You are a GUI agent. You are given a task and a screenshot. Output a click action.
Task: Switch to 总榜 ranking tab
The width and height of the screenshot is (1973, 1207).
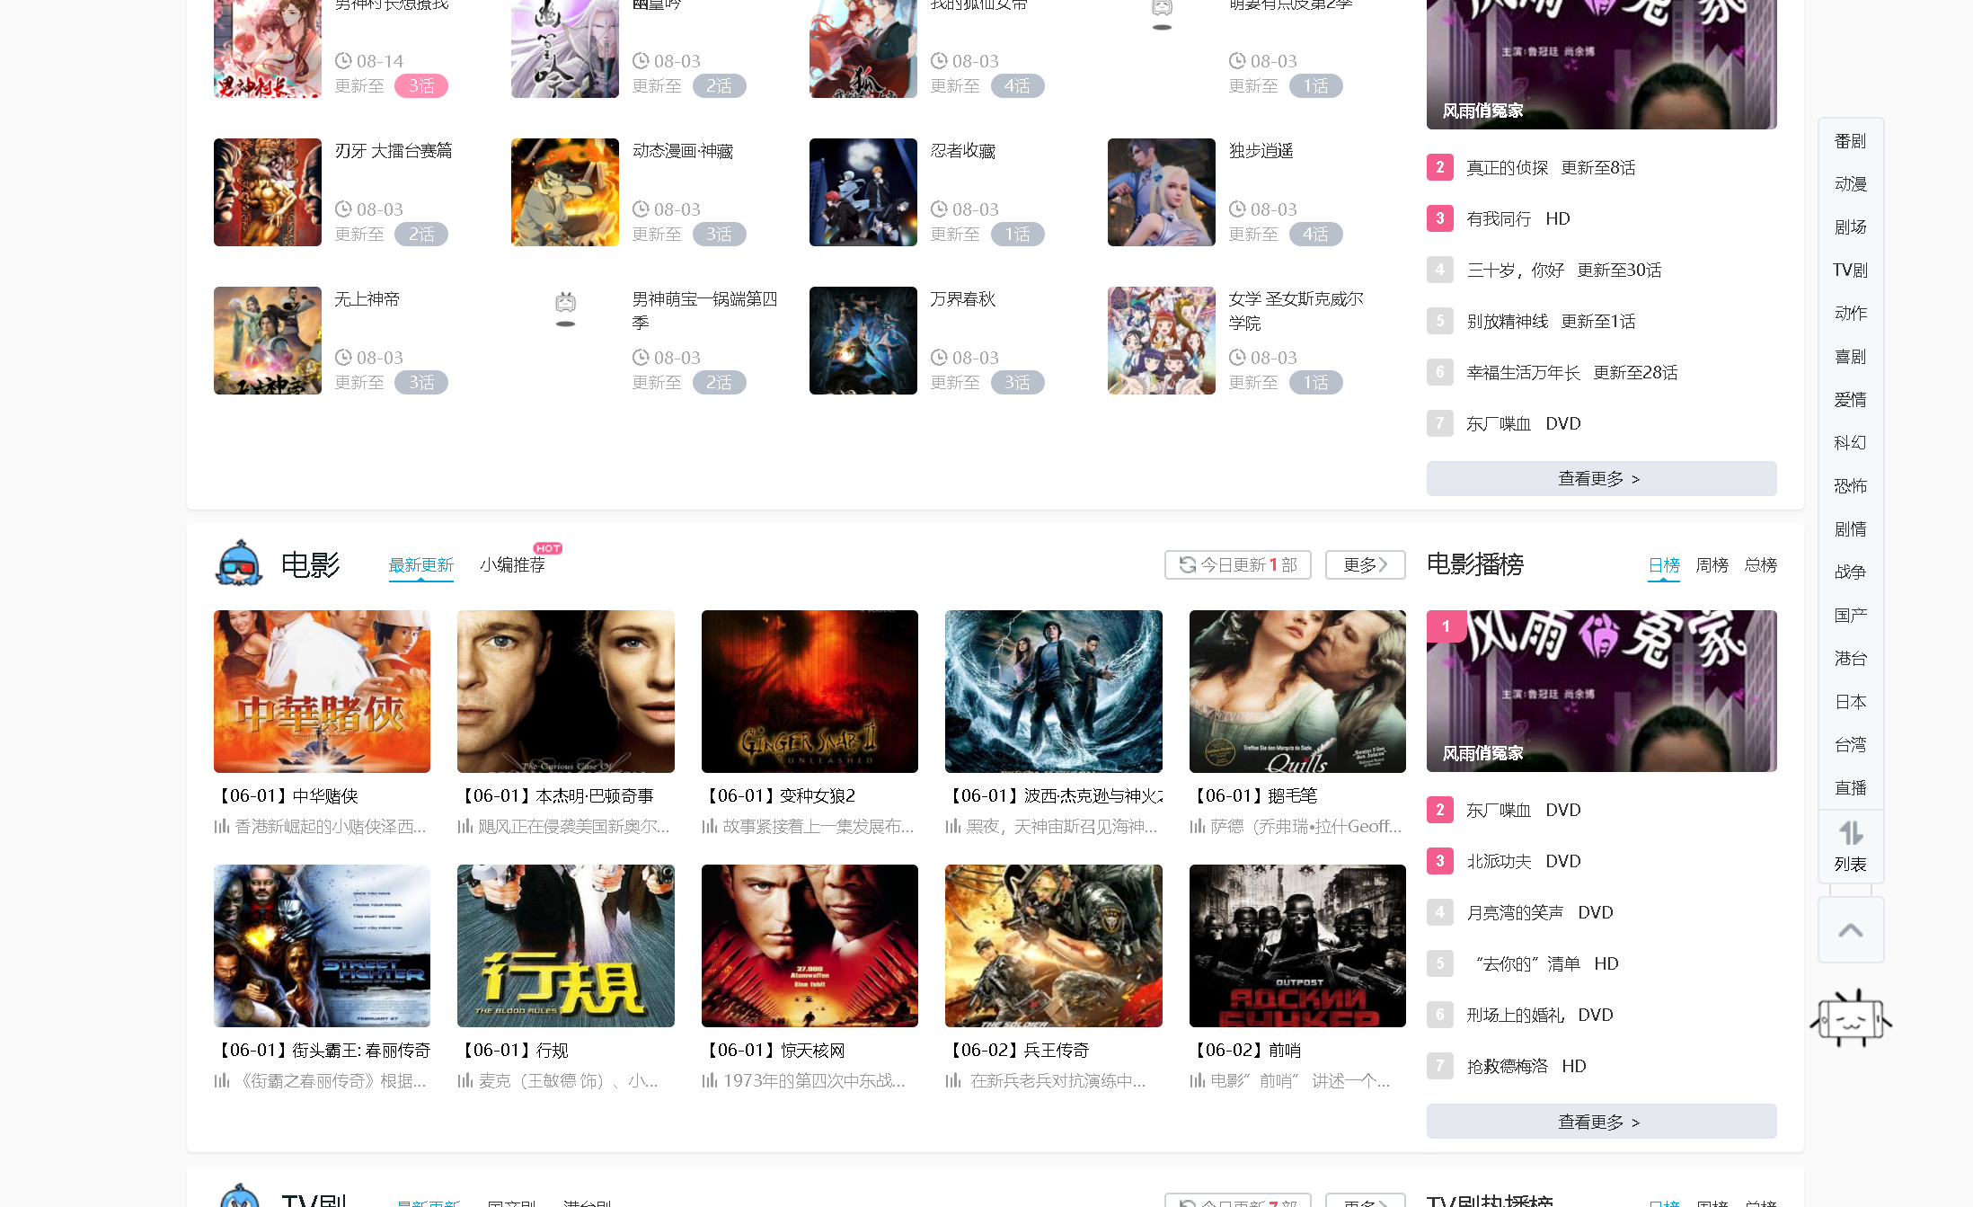(x=1762, y=565)
